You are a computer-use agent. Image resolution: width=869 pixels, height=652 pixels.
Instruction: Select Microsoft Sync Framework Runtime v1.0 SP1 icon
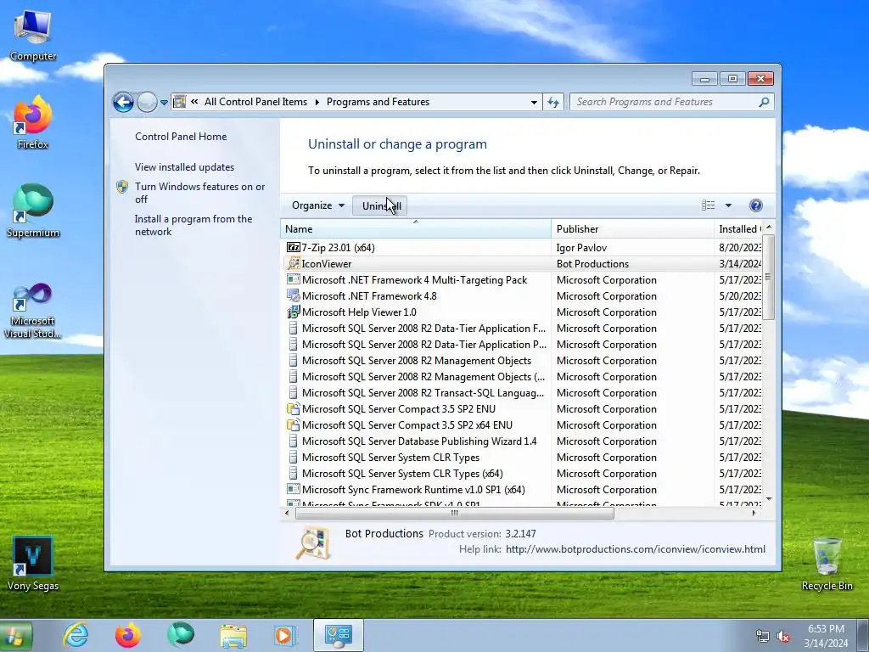(x=293, y=489)
